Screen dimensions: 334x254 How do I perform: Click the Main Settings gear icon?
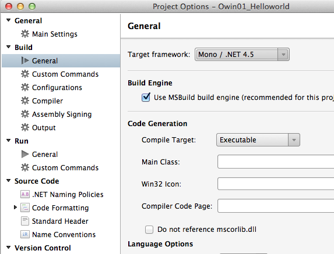click(x=25, y=34)
